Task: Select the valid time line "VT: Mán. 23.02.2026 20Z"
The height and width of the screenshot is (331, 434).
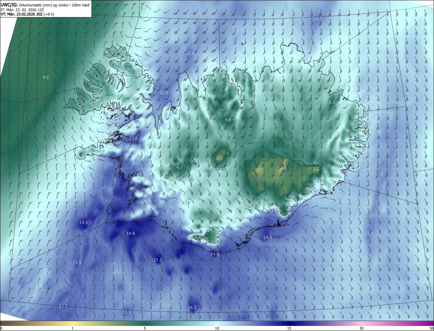Action: click(21, 14)
